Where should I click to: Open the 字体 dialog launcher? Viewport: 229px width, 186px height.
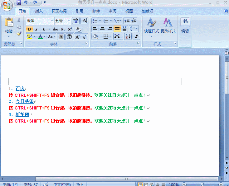click(86, 43)
